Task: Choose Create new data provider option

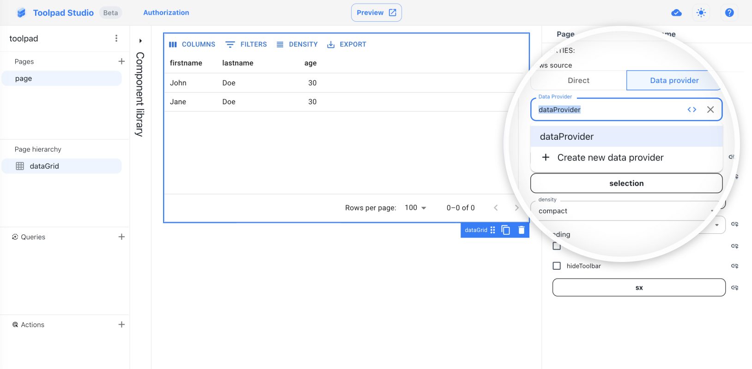Action: point(610,158)
